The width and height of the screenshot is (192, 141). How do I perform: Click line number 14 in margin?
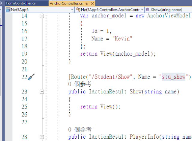pyautogui.click(x=24, y=16)
